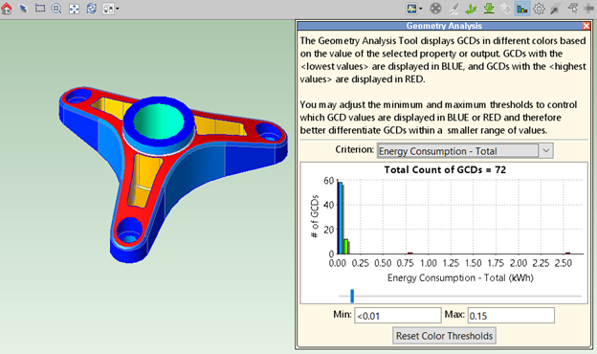Fit the model view with four-arrows icon

[x=74, y=9]
